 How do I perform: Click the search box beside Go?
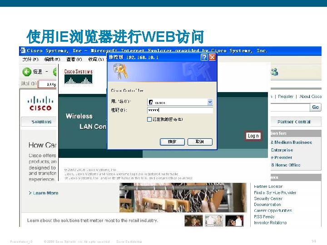290,107
